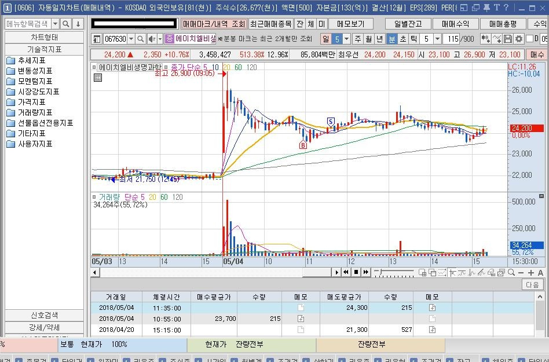Click the plus zoom-in icon below chart
The width and height of the screenshot is (549, 362).
531,273
